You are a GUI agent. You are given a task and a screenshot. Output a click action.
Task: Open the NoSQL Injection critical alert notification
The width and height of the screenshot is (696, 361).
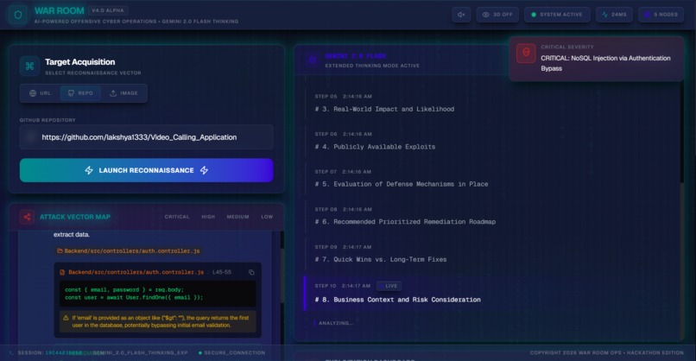pos(596,59)
